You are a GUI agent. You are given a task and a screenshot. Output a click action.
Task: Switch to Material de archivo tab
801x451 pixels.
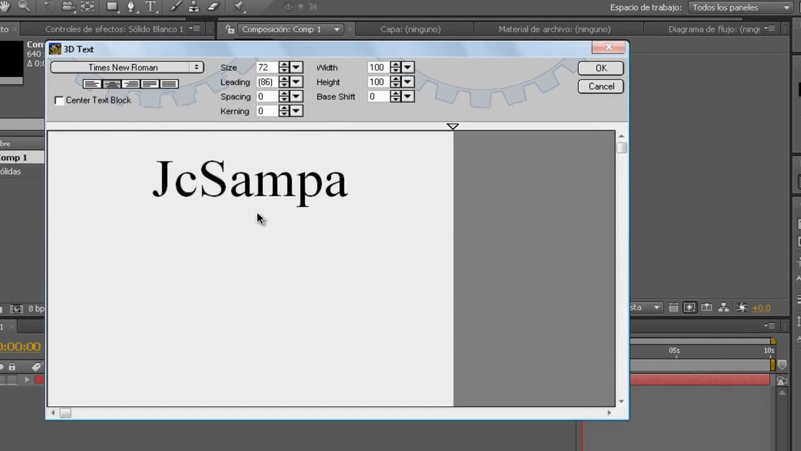(554, 29)
